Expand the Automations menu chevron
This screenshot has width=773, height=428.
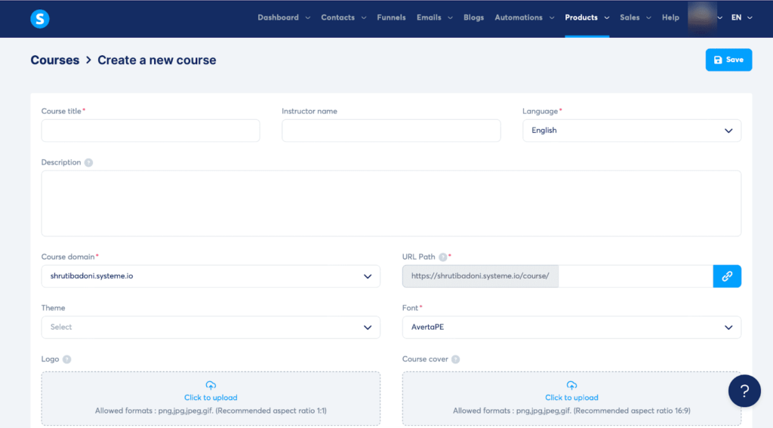[x=552, y=18]
